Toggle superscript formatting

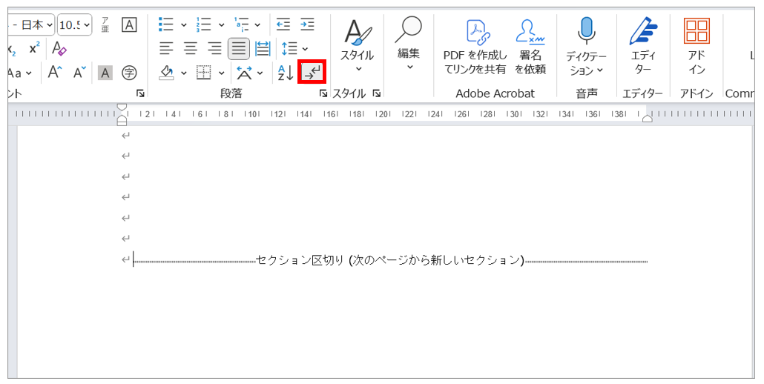tap(34, 48)
